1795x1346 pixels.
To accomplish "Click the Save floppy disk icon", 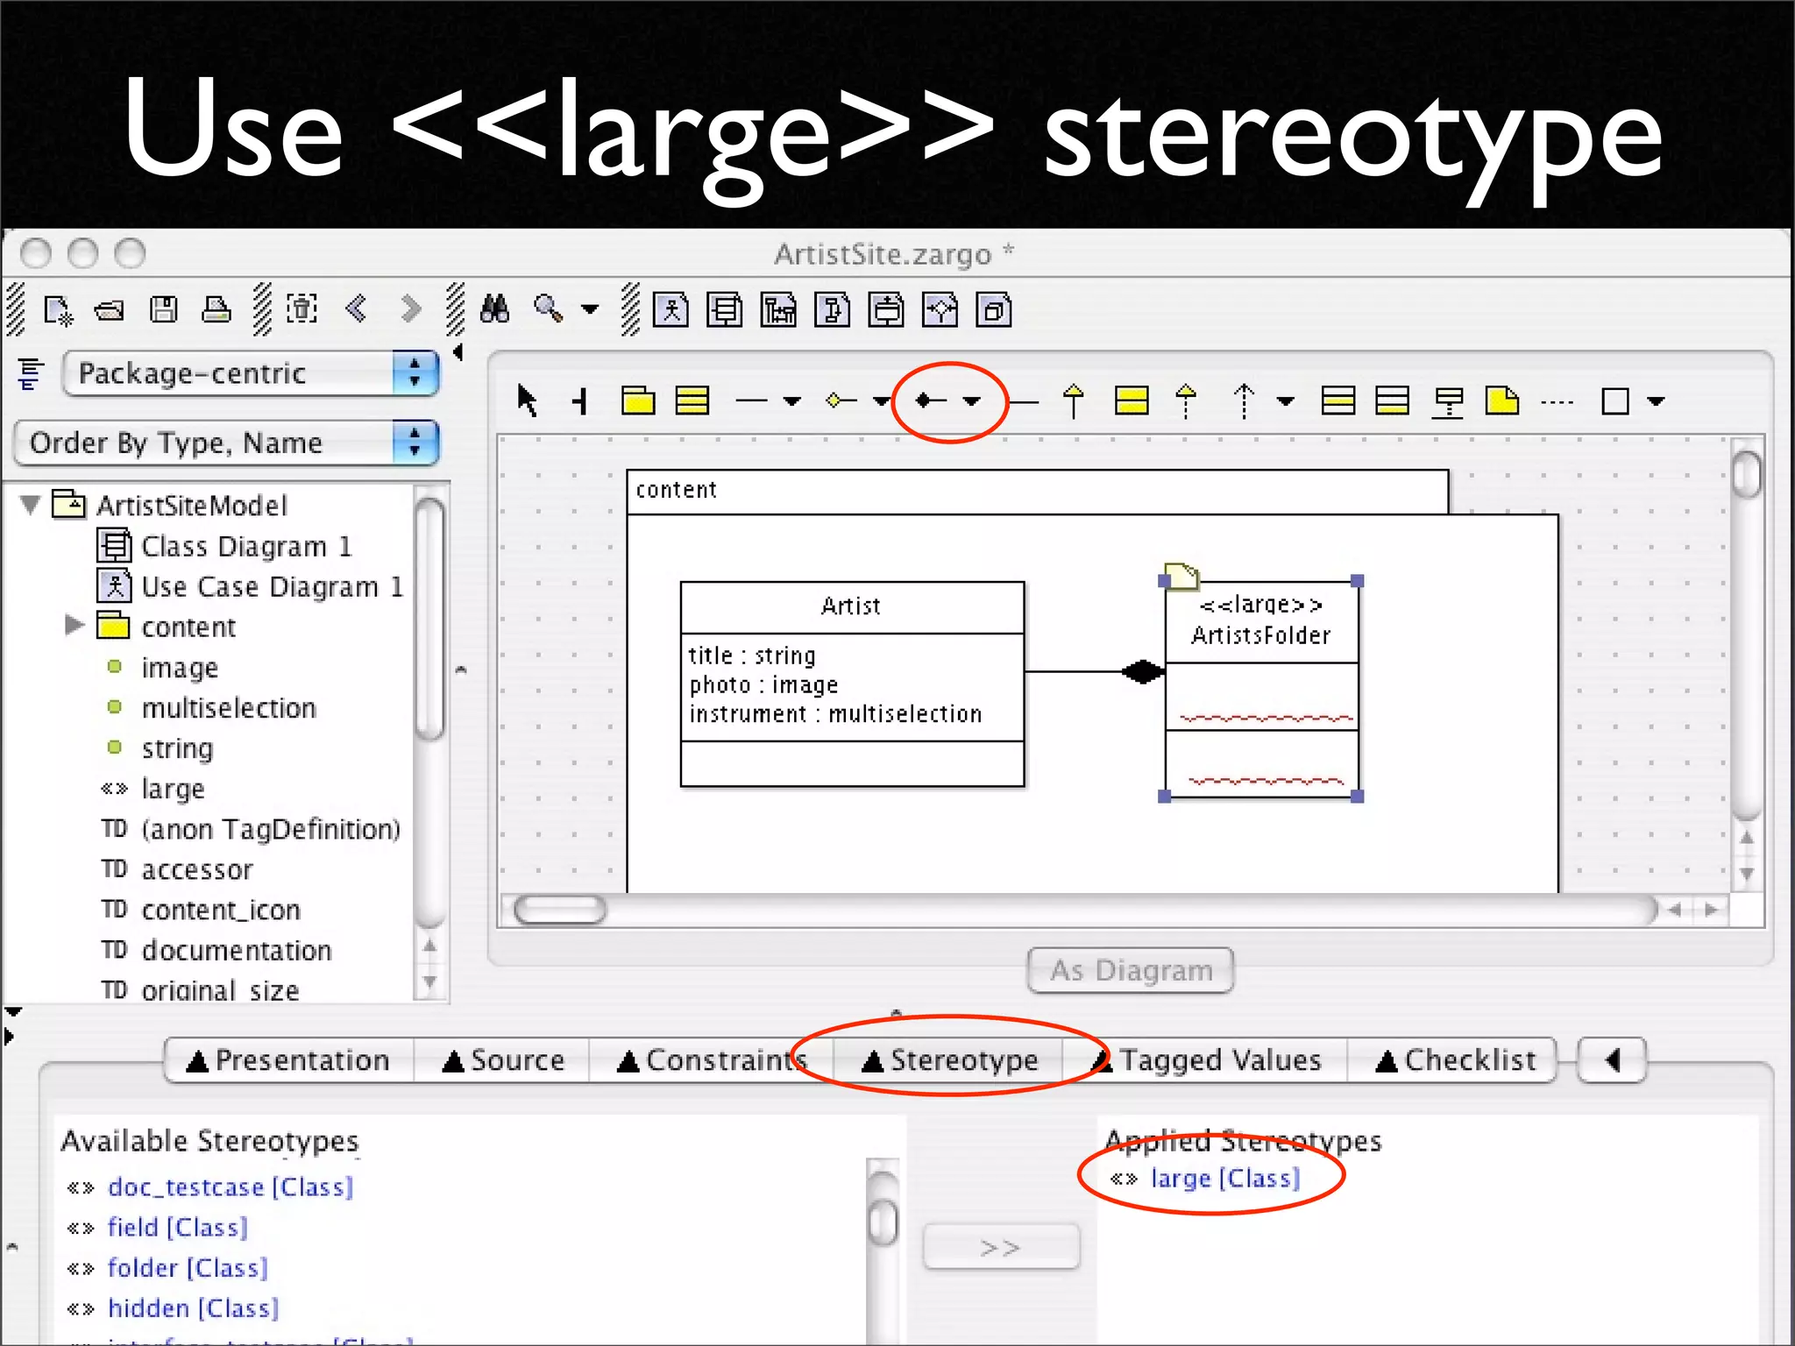I will tap(164, 309).
